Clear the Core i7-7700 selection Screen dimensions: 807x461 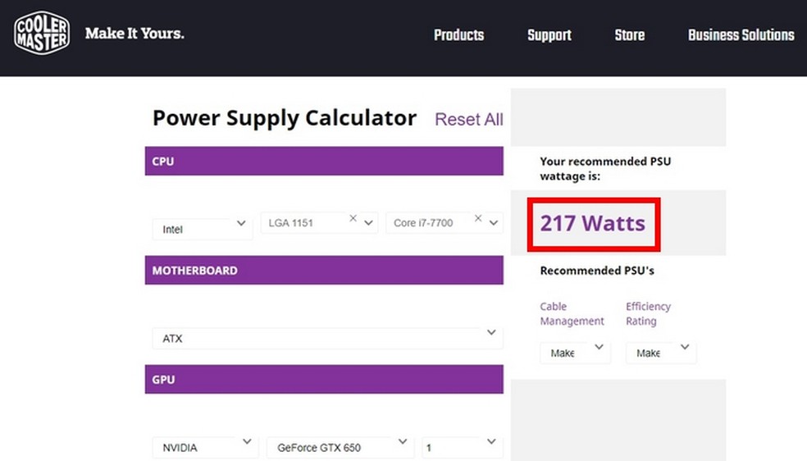(478, 218)
